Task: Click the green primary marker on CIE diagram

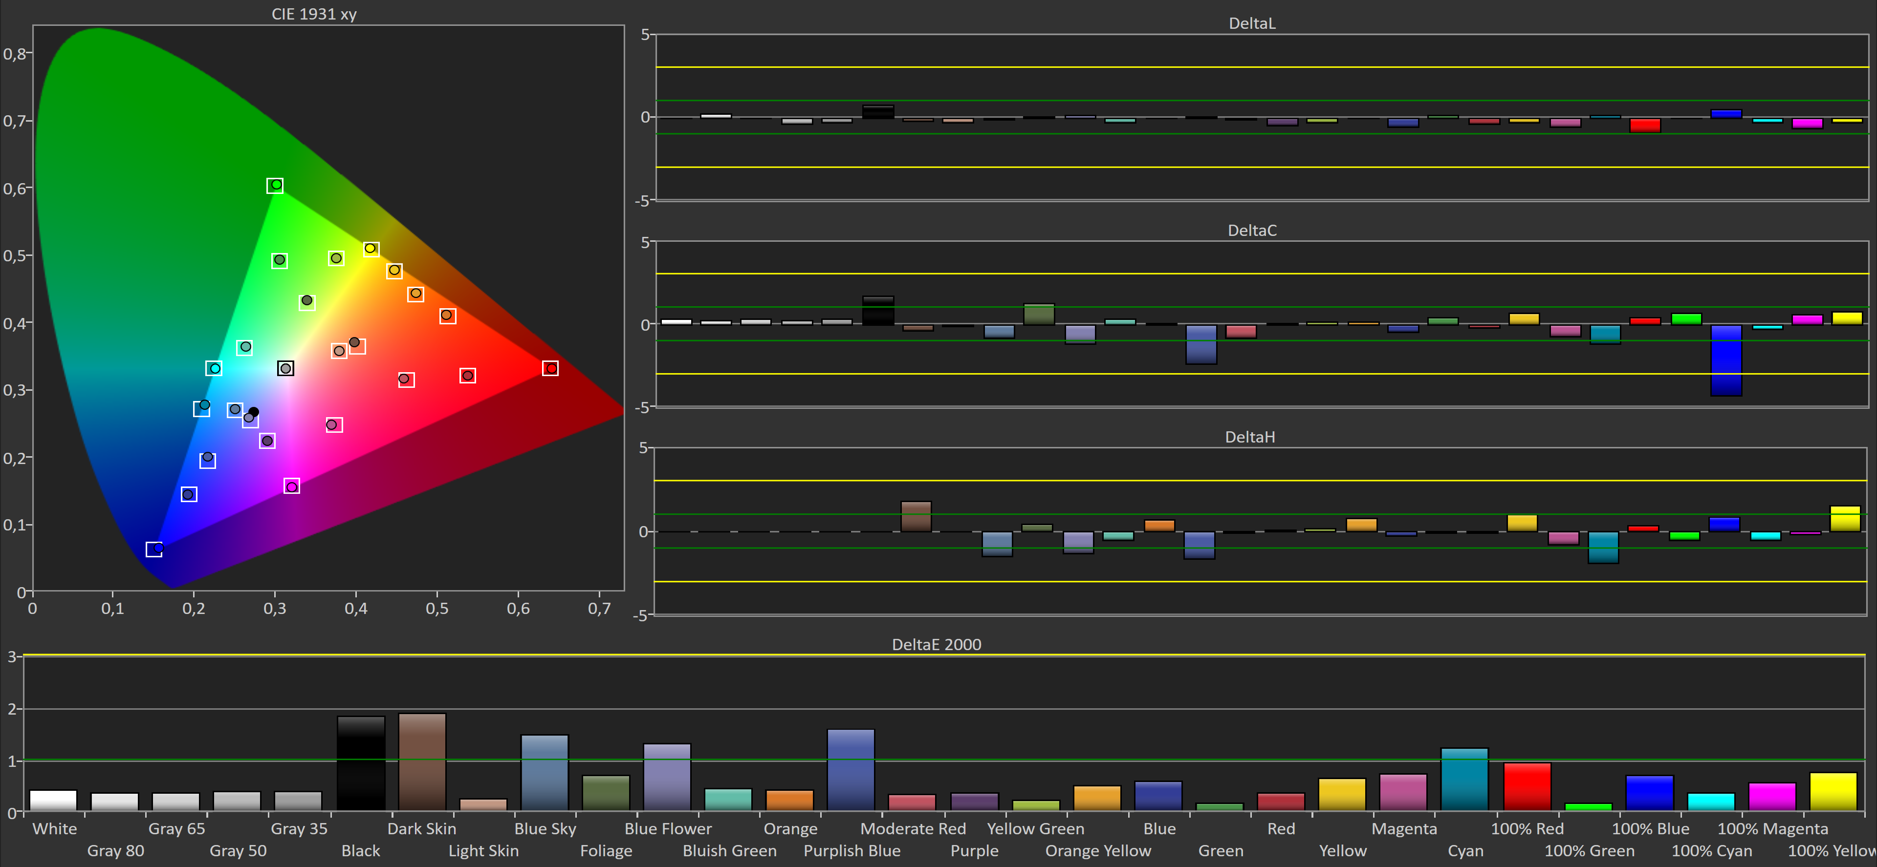Action: [275, 186]
